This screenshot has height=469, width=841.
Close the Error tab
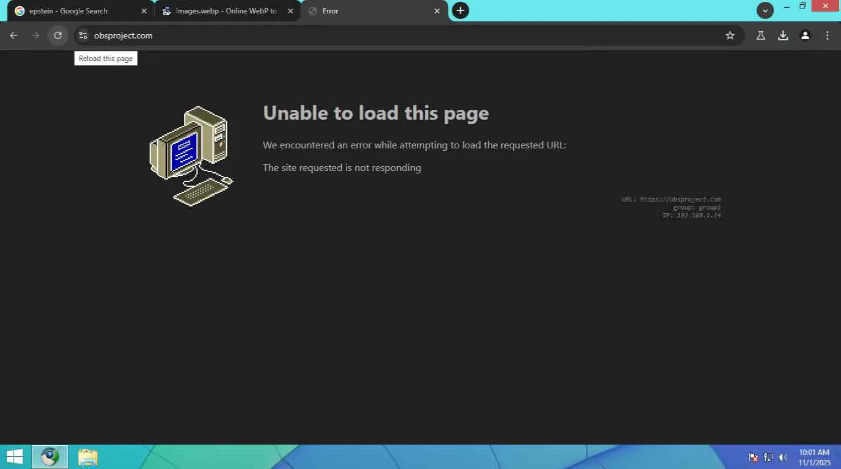tap(437, 11)
